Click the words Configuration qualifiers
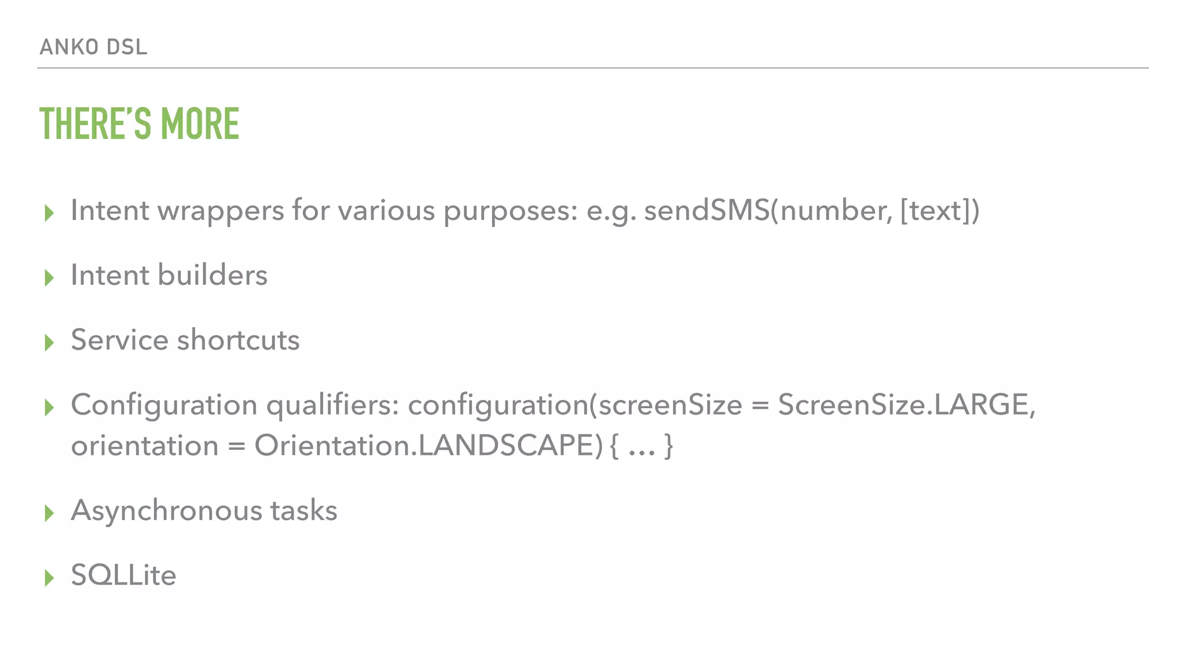Image resolution: width=1186 pixels, height=667 pixels. [x=235, y=405]
